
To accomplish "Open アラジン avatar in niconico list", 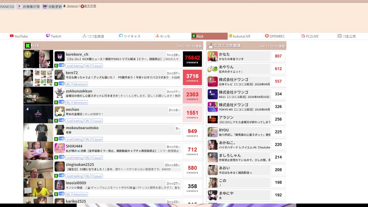I will click(x=213, y=120).
